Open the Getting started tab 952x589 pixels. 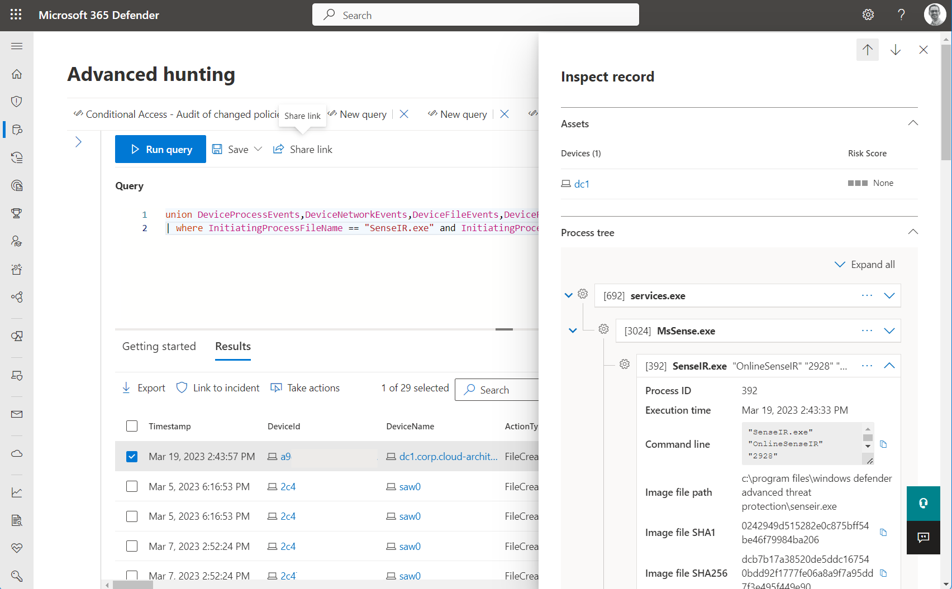click(159, 346)
